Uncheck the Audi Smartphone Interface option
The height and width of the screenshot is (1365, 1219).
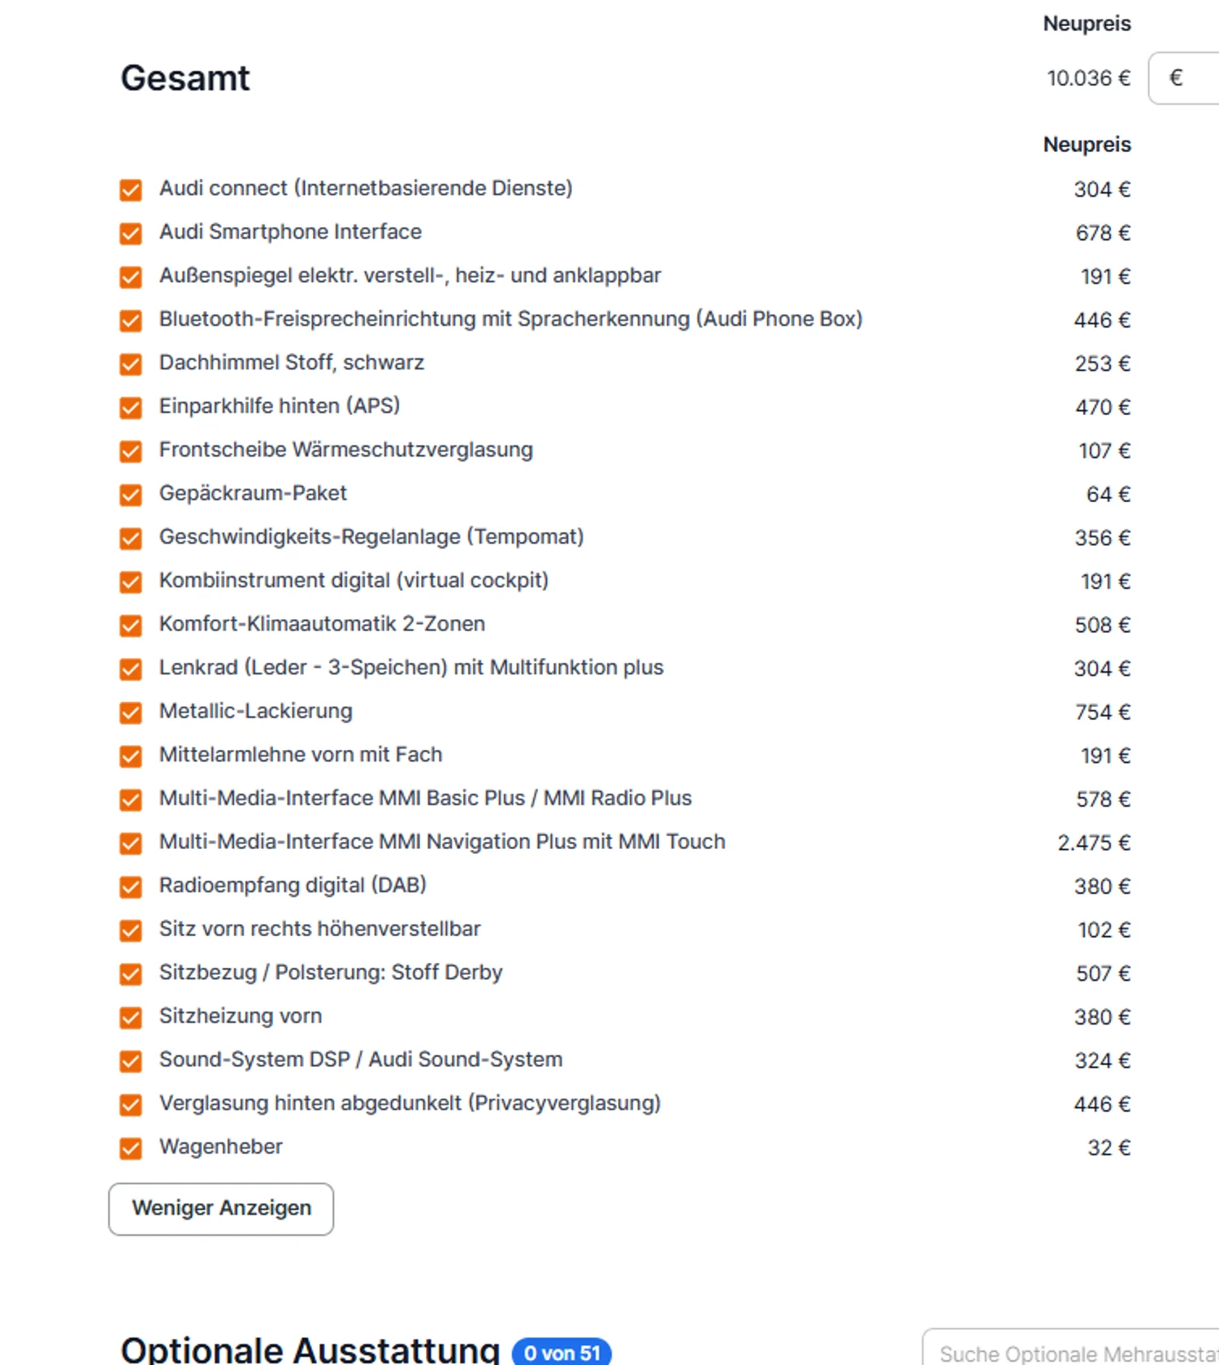[131, 234]
